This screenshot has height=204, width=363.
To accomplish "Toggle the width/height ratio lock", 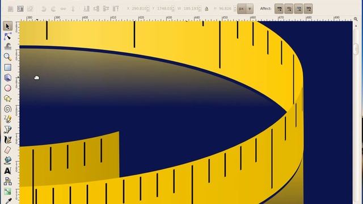I will (x=206, y=9).
